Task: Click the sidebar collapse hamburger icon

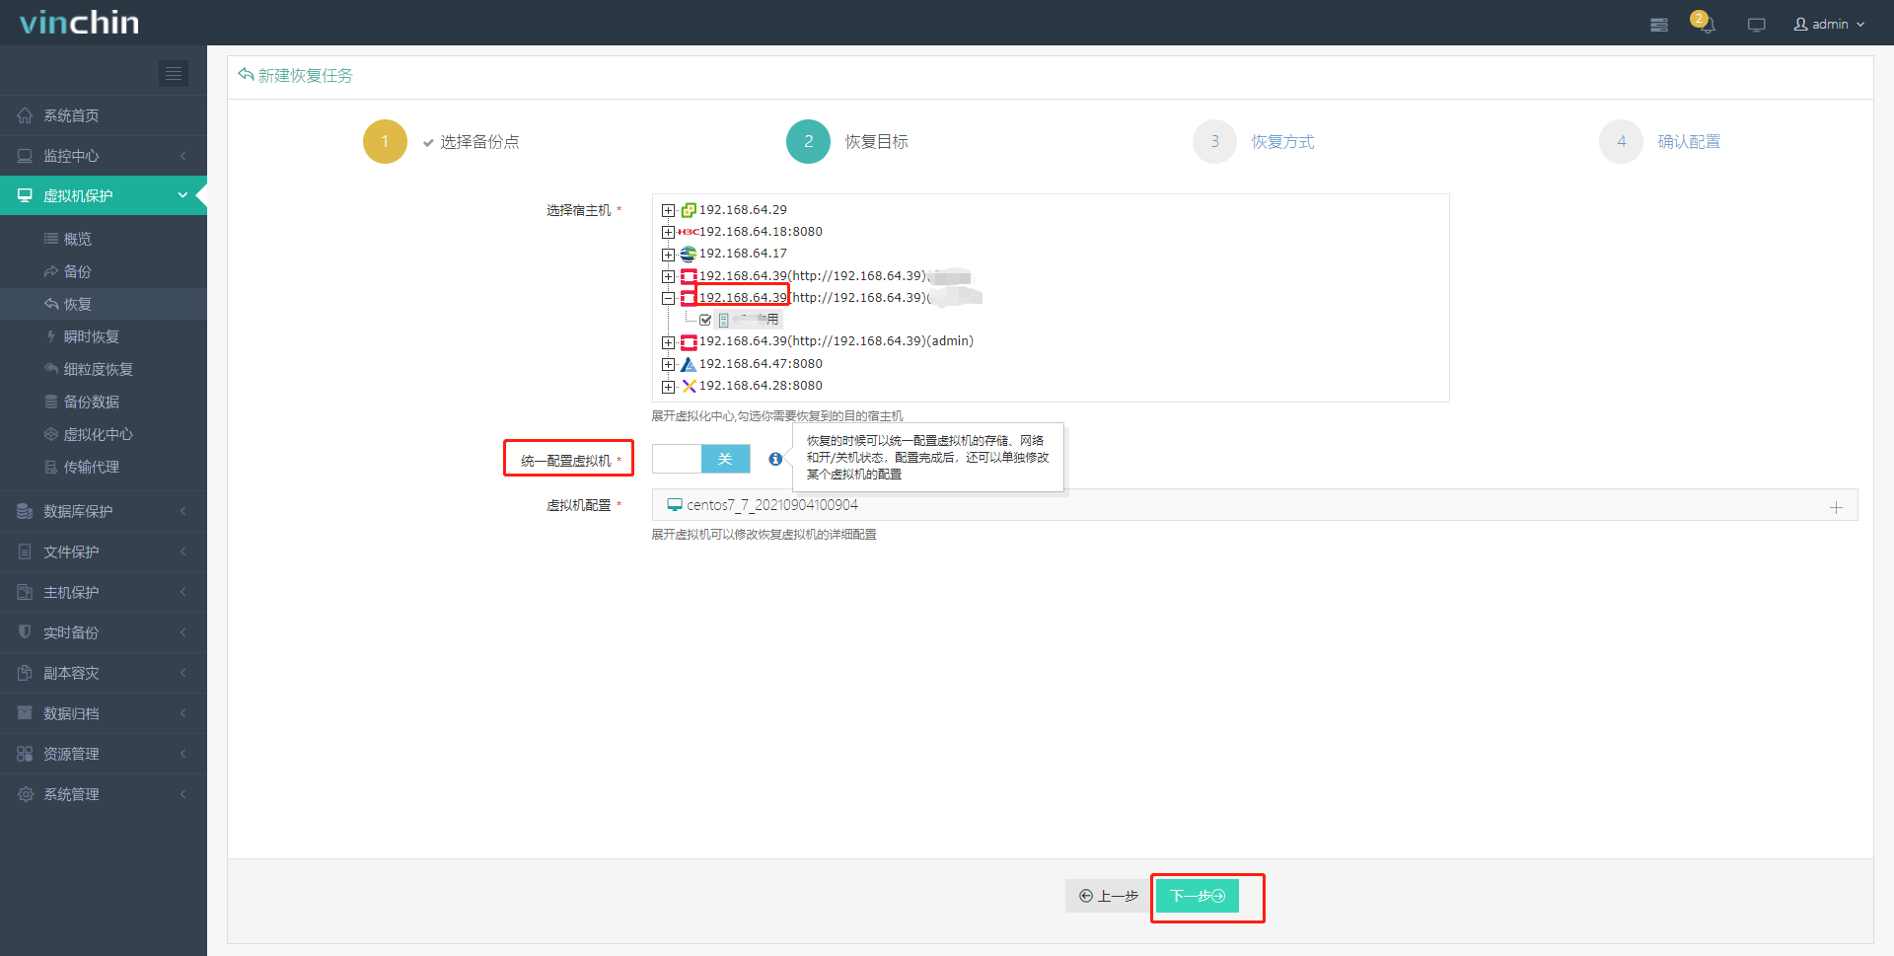Action: click(174, 73)
